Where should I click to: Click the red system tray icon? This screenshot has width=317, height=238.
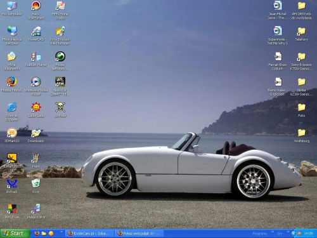click(299, 234)
